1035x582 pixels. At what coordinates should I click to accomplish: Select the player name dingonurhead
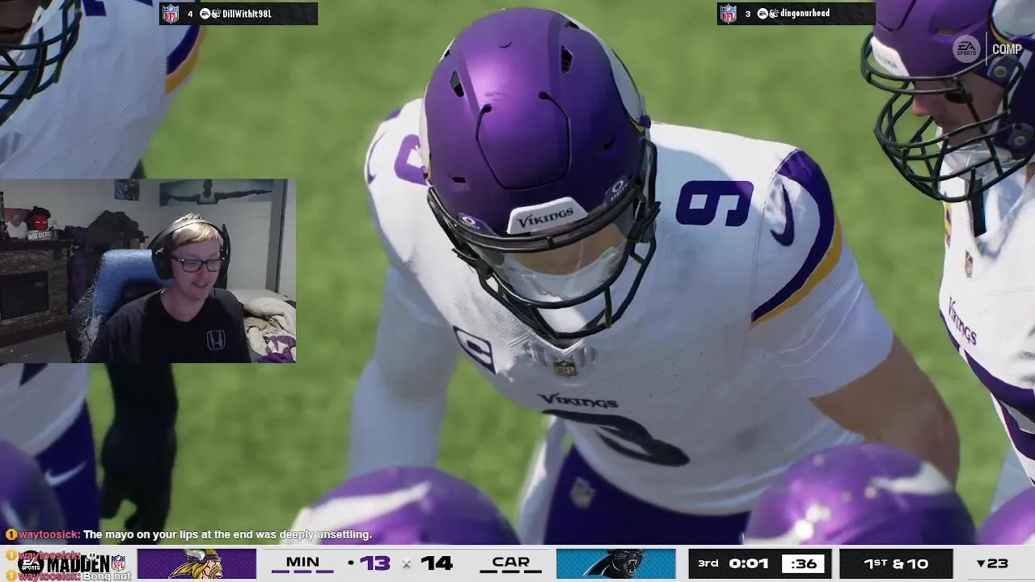805,14
